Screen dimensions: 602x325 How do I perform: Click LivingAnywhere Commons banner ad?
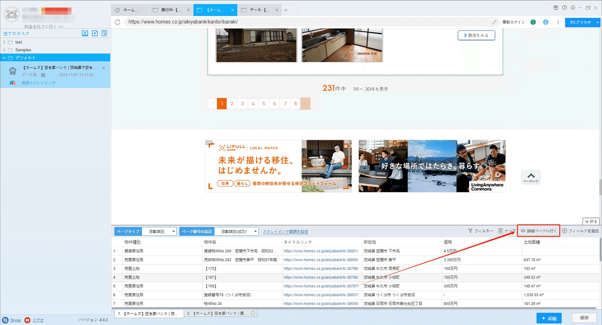point(432,166)
